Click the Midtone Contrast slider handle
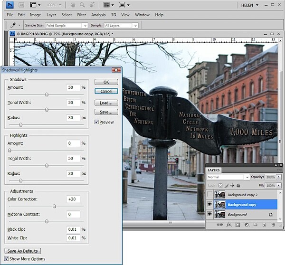This screenshot has width=285, height=265. [47, 221]
